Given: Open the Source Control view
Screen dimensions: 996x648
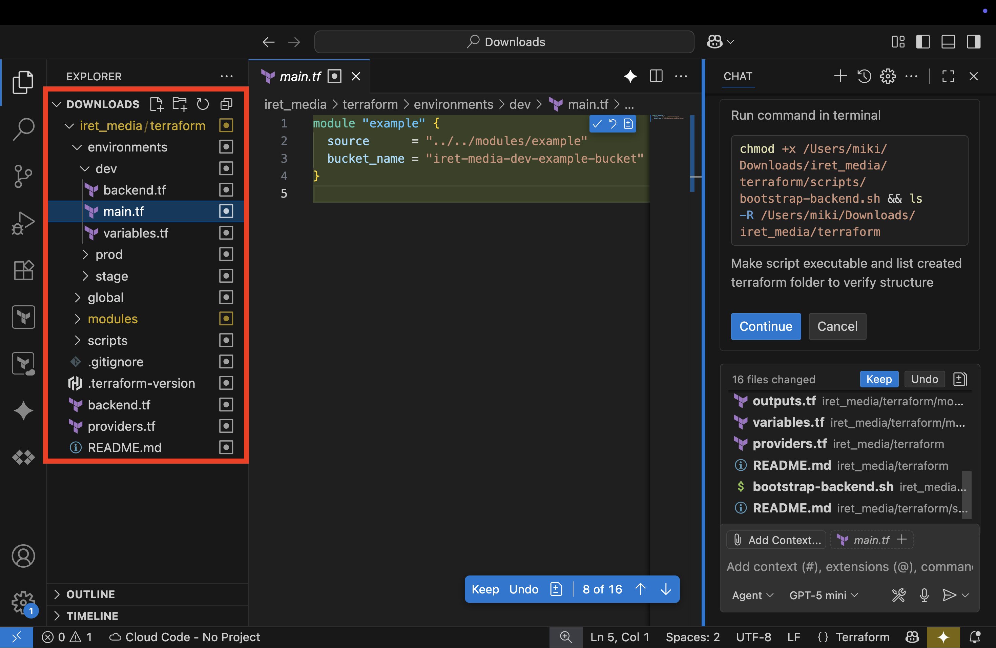Looking at the screenshot, I should coord(23,176).
